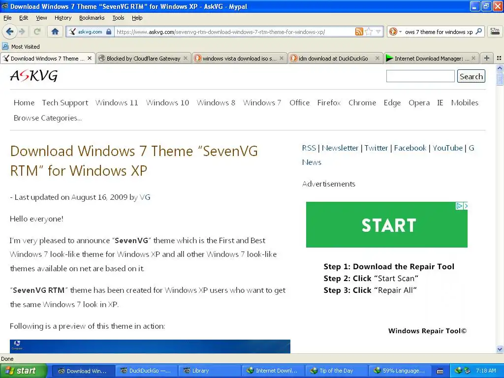
Task: Open the Mobiles navigation link
Action: tap(465, 102)
